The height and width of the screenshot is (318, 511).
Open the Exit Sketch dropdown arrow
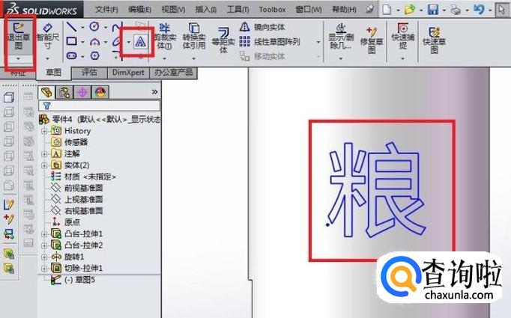pyautogui.click(x=18, y=59)
